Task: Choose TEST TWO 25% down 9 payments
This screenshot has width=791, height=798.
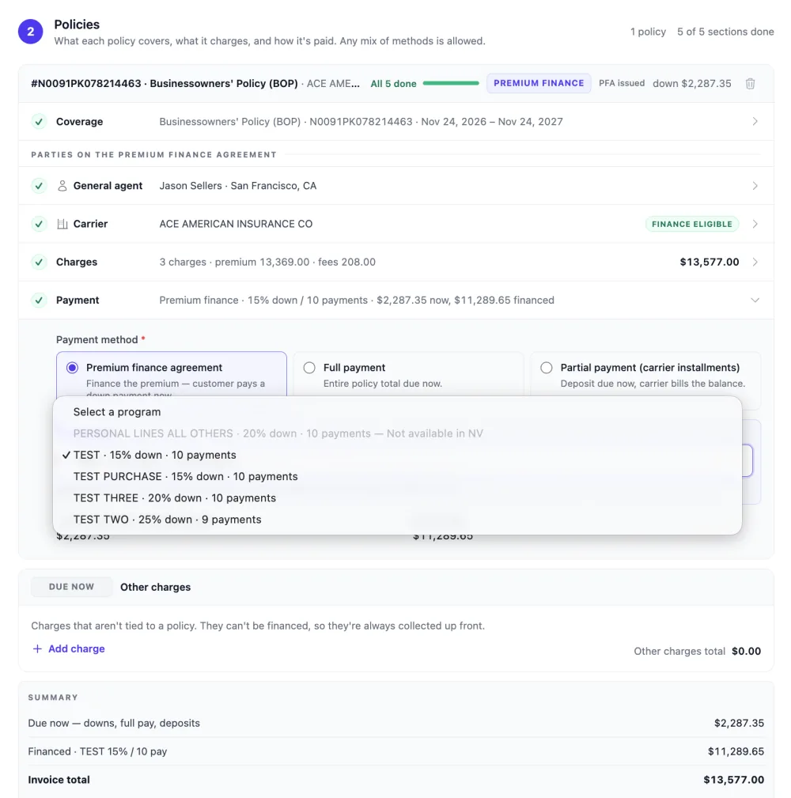Action: 397,520
